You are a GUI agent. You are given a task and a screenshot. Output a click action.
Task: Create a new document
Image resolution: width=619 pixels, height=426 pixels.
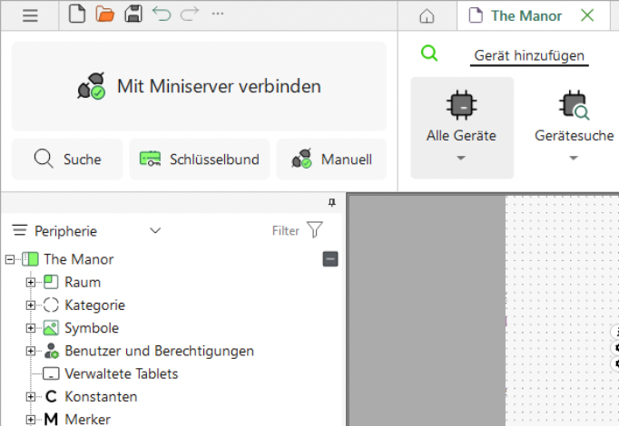point(77,14)
